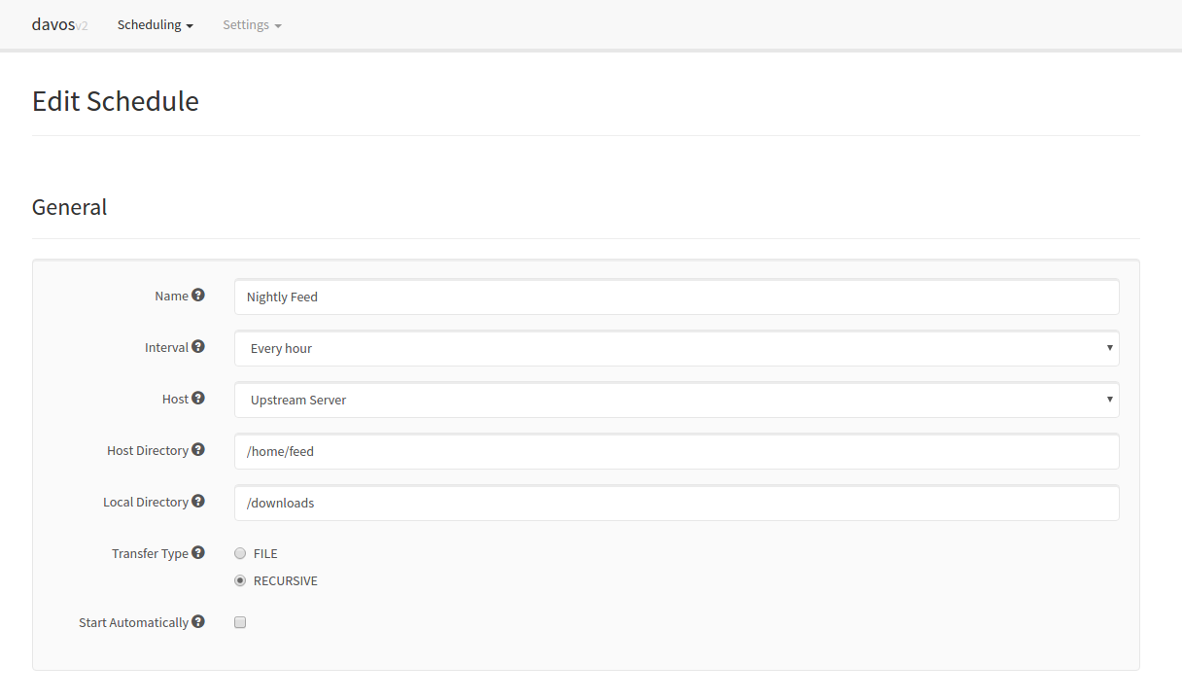Click help icon next to Host Directory
Screen dimensions: 1182x699
click(x=198, y=449)
